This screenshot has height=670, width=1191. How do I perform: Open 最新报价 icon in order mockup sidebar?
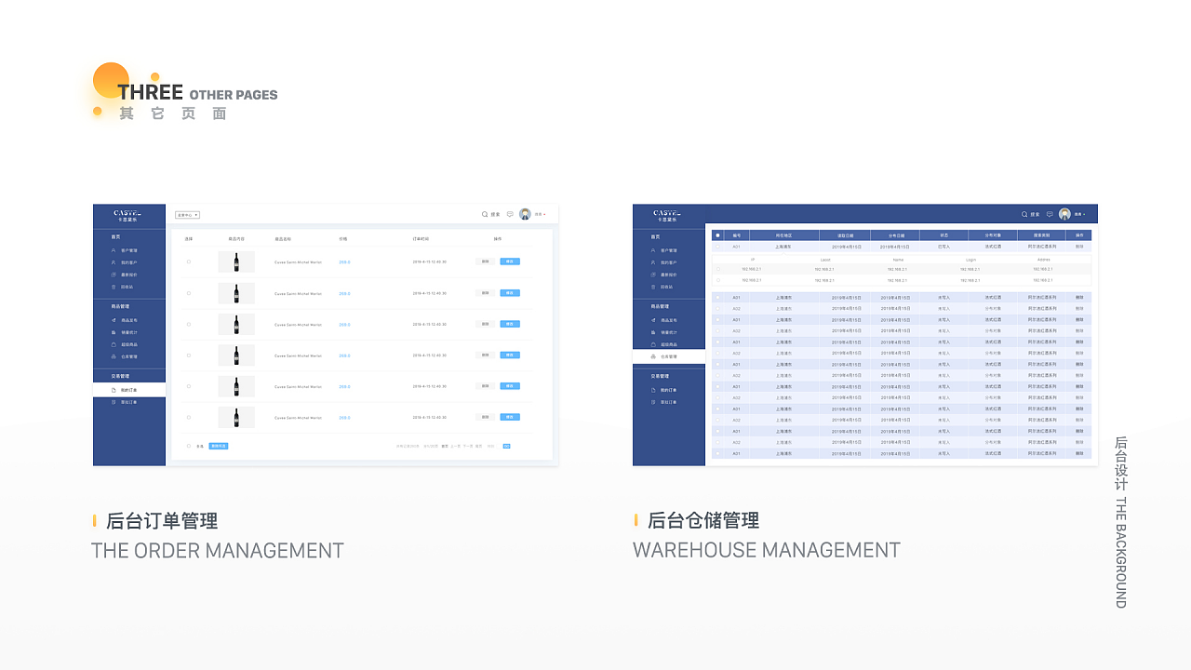tap(114, 275)
